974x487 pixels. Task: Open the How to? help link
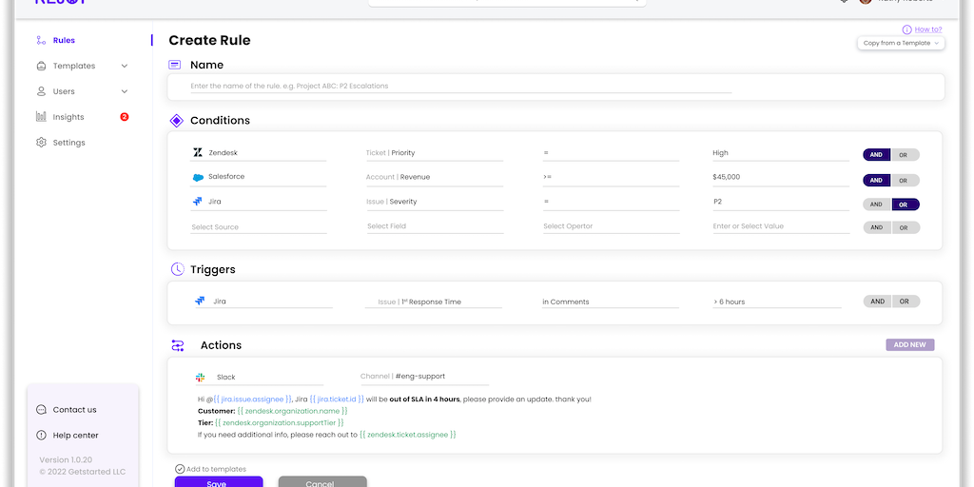pyautogui.click(x=927, y=29)
